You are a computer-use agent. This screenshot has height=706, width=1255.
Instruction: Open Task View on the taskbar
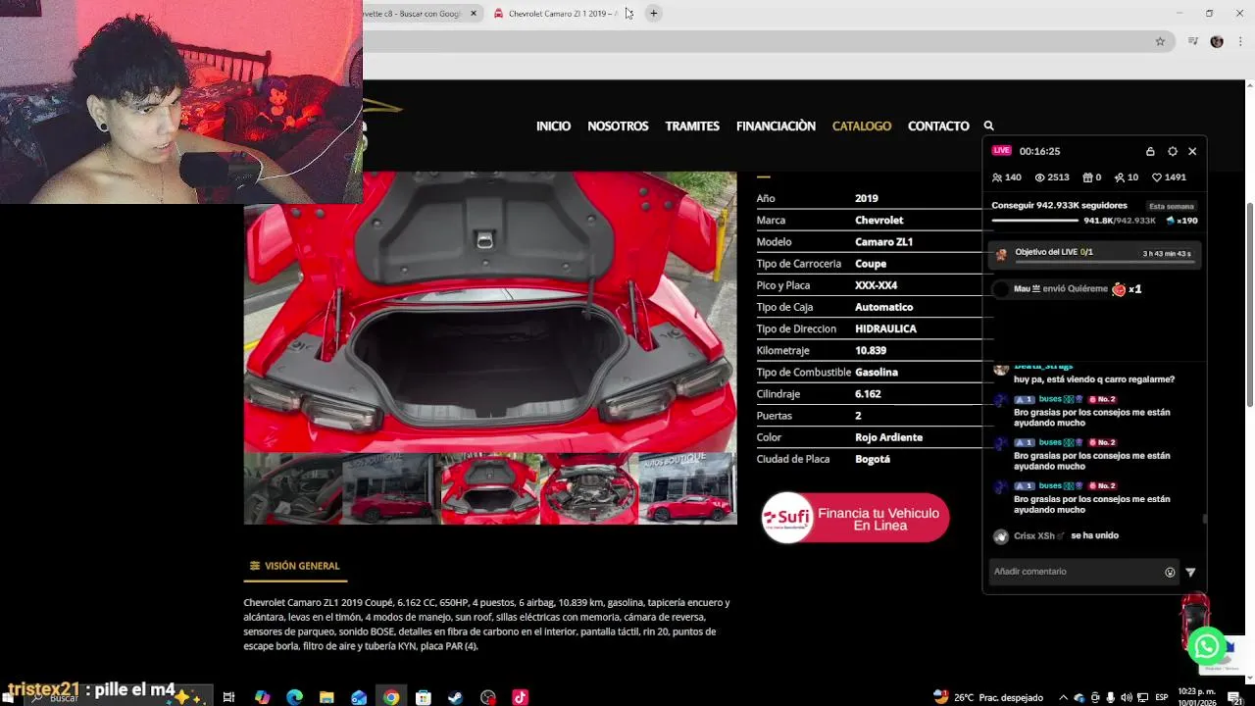point(228,697)
